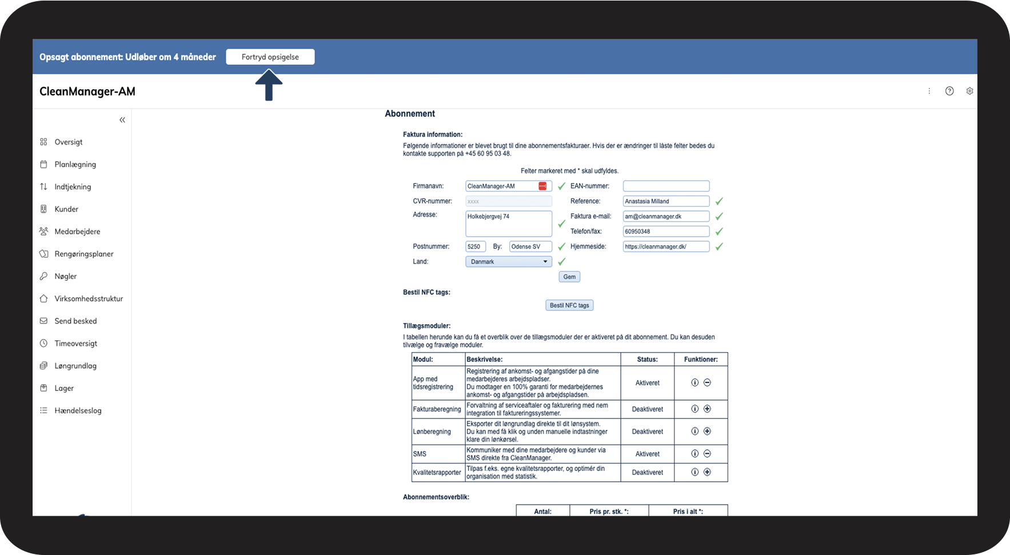The image size is (1010, 555).
Task: Select the Løngrundlag sidebar item
Action: (x=75, y=366)
